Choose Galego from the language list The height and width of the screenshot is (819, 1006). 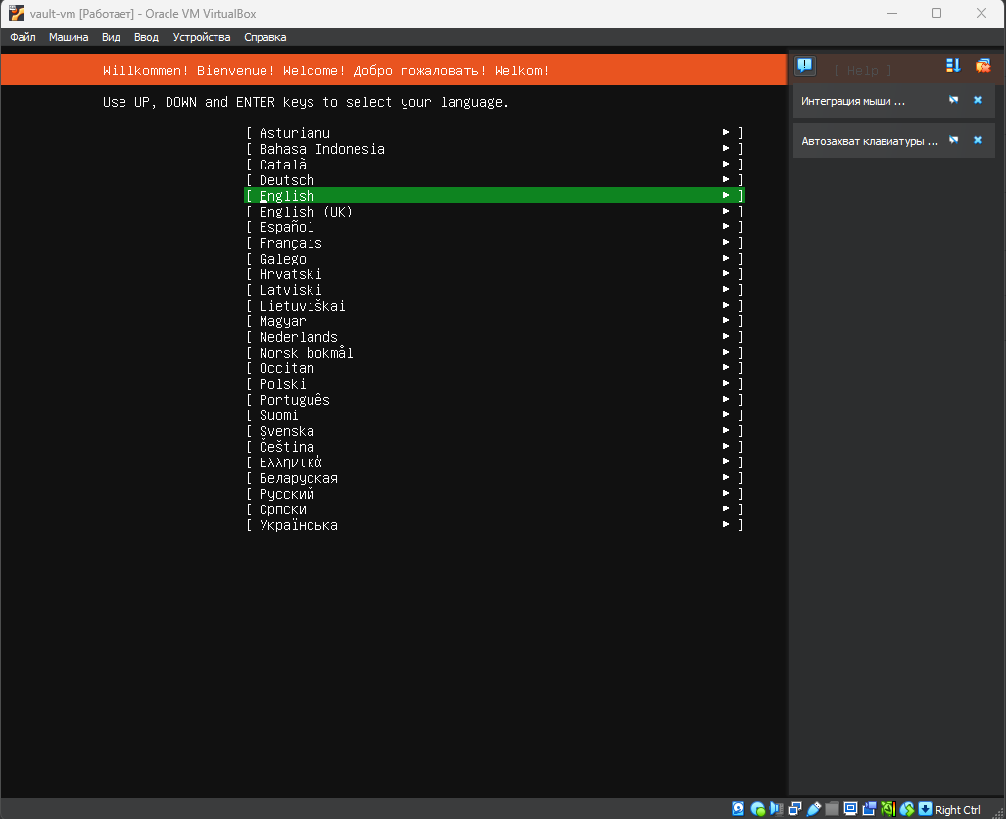click(x=495, y=258)
